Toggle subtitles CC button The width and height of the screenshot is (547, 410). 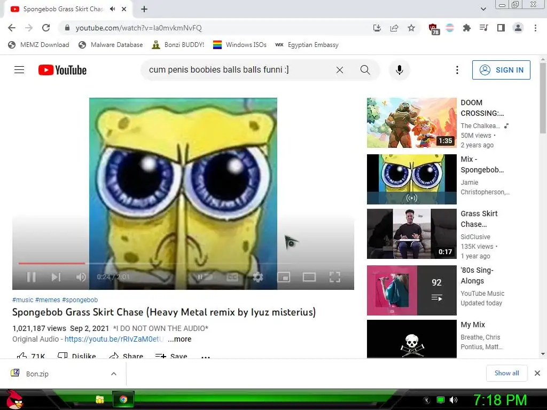pyautogui.click(x=232, y=277)
